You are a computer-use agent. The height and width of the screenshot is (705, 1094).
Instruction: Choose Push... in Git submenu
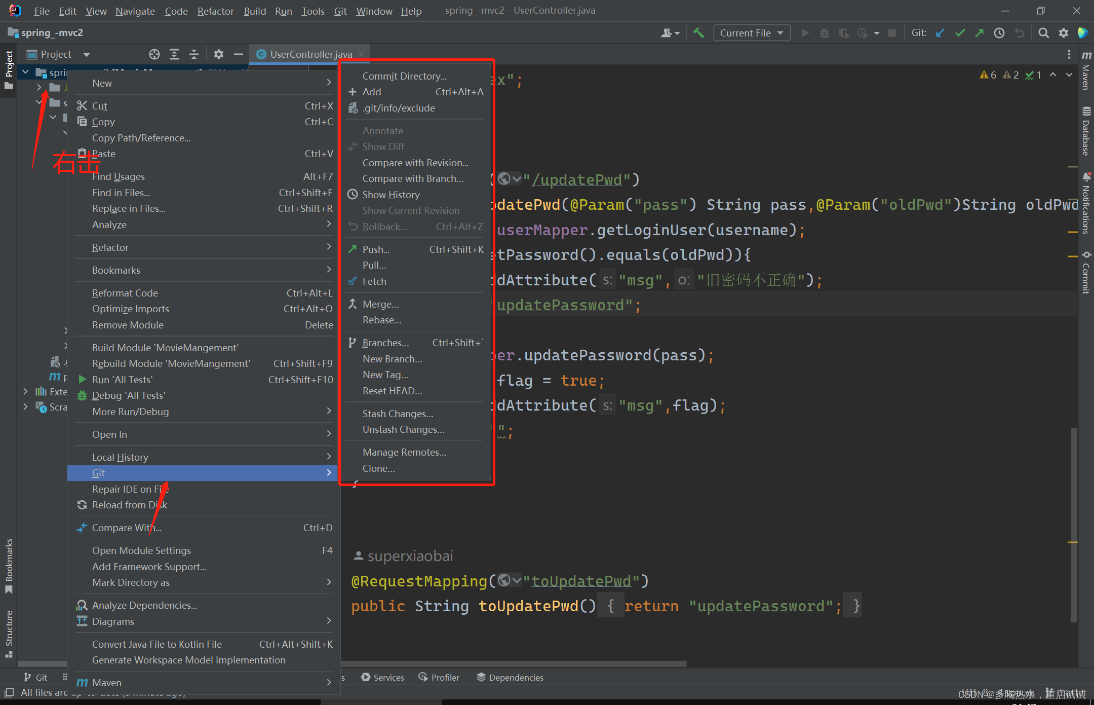[x=415, y=249]
